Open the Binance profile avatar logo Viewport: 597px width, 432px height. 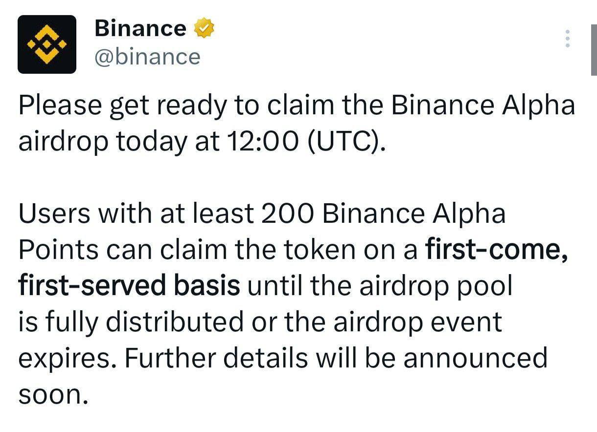[47, 44]
